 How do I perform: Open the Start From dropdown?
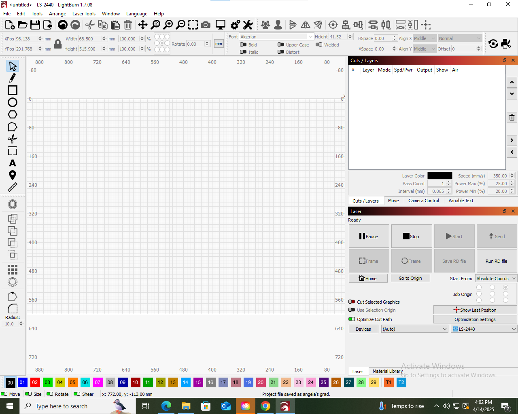click(496, 278)
